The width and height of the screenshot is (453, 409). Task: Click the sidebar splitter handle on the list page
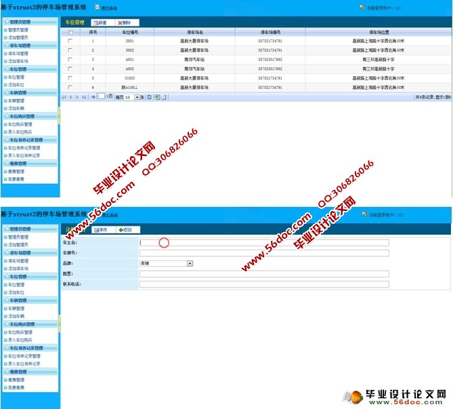point(59,115)
